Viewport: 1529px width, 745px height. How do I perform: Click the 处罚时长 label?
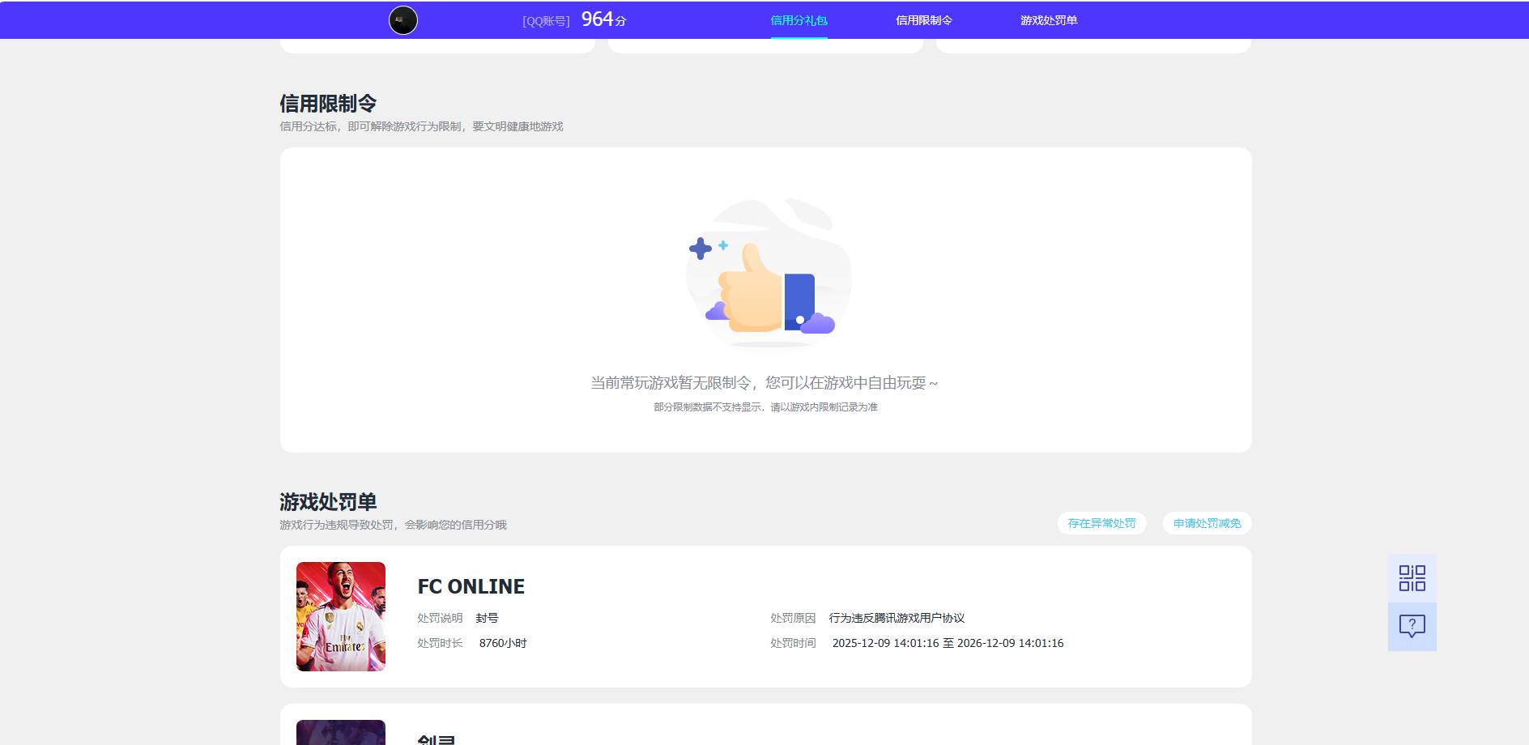440,643
